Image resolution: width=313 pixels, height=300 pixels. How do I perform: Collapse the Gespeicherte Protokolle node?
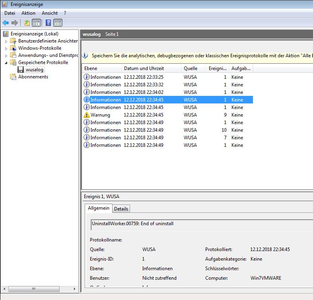click(6, 63)
